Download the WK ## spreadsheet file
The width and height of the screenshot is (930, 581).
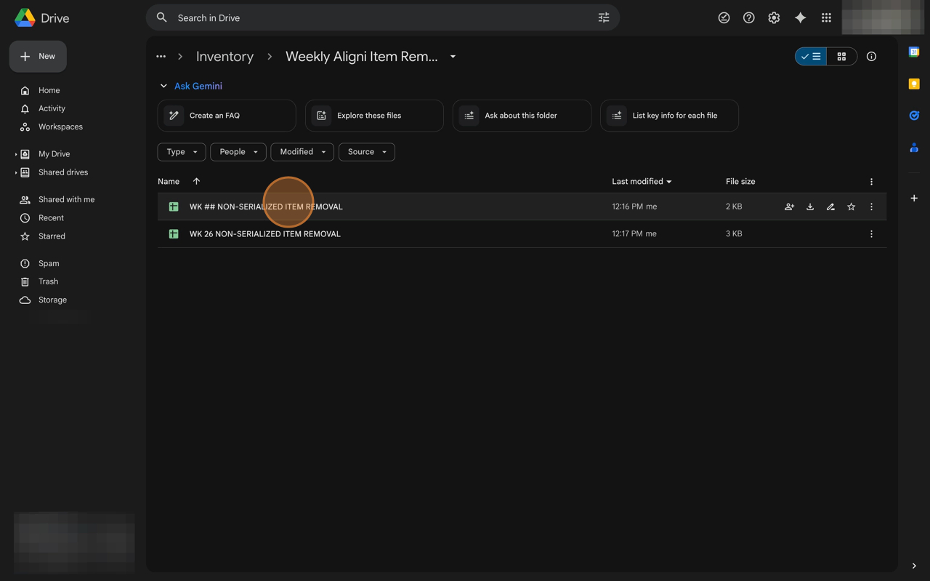coord(810,207)
